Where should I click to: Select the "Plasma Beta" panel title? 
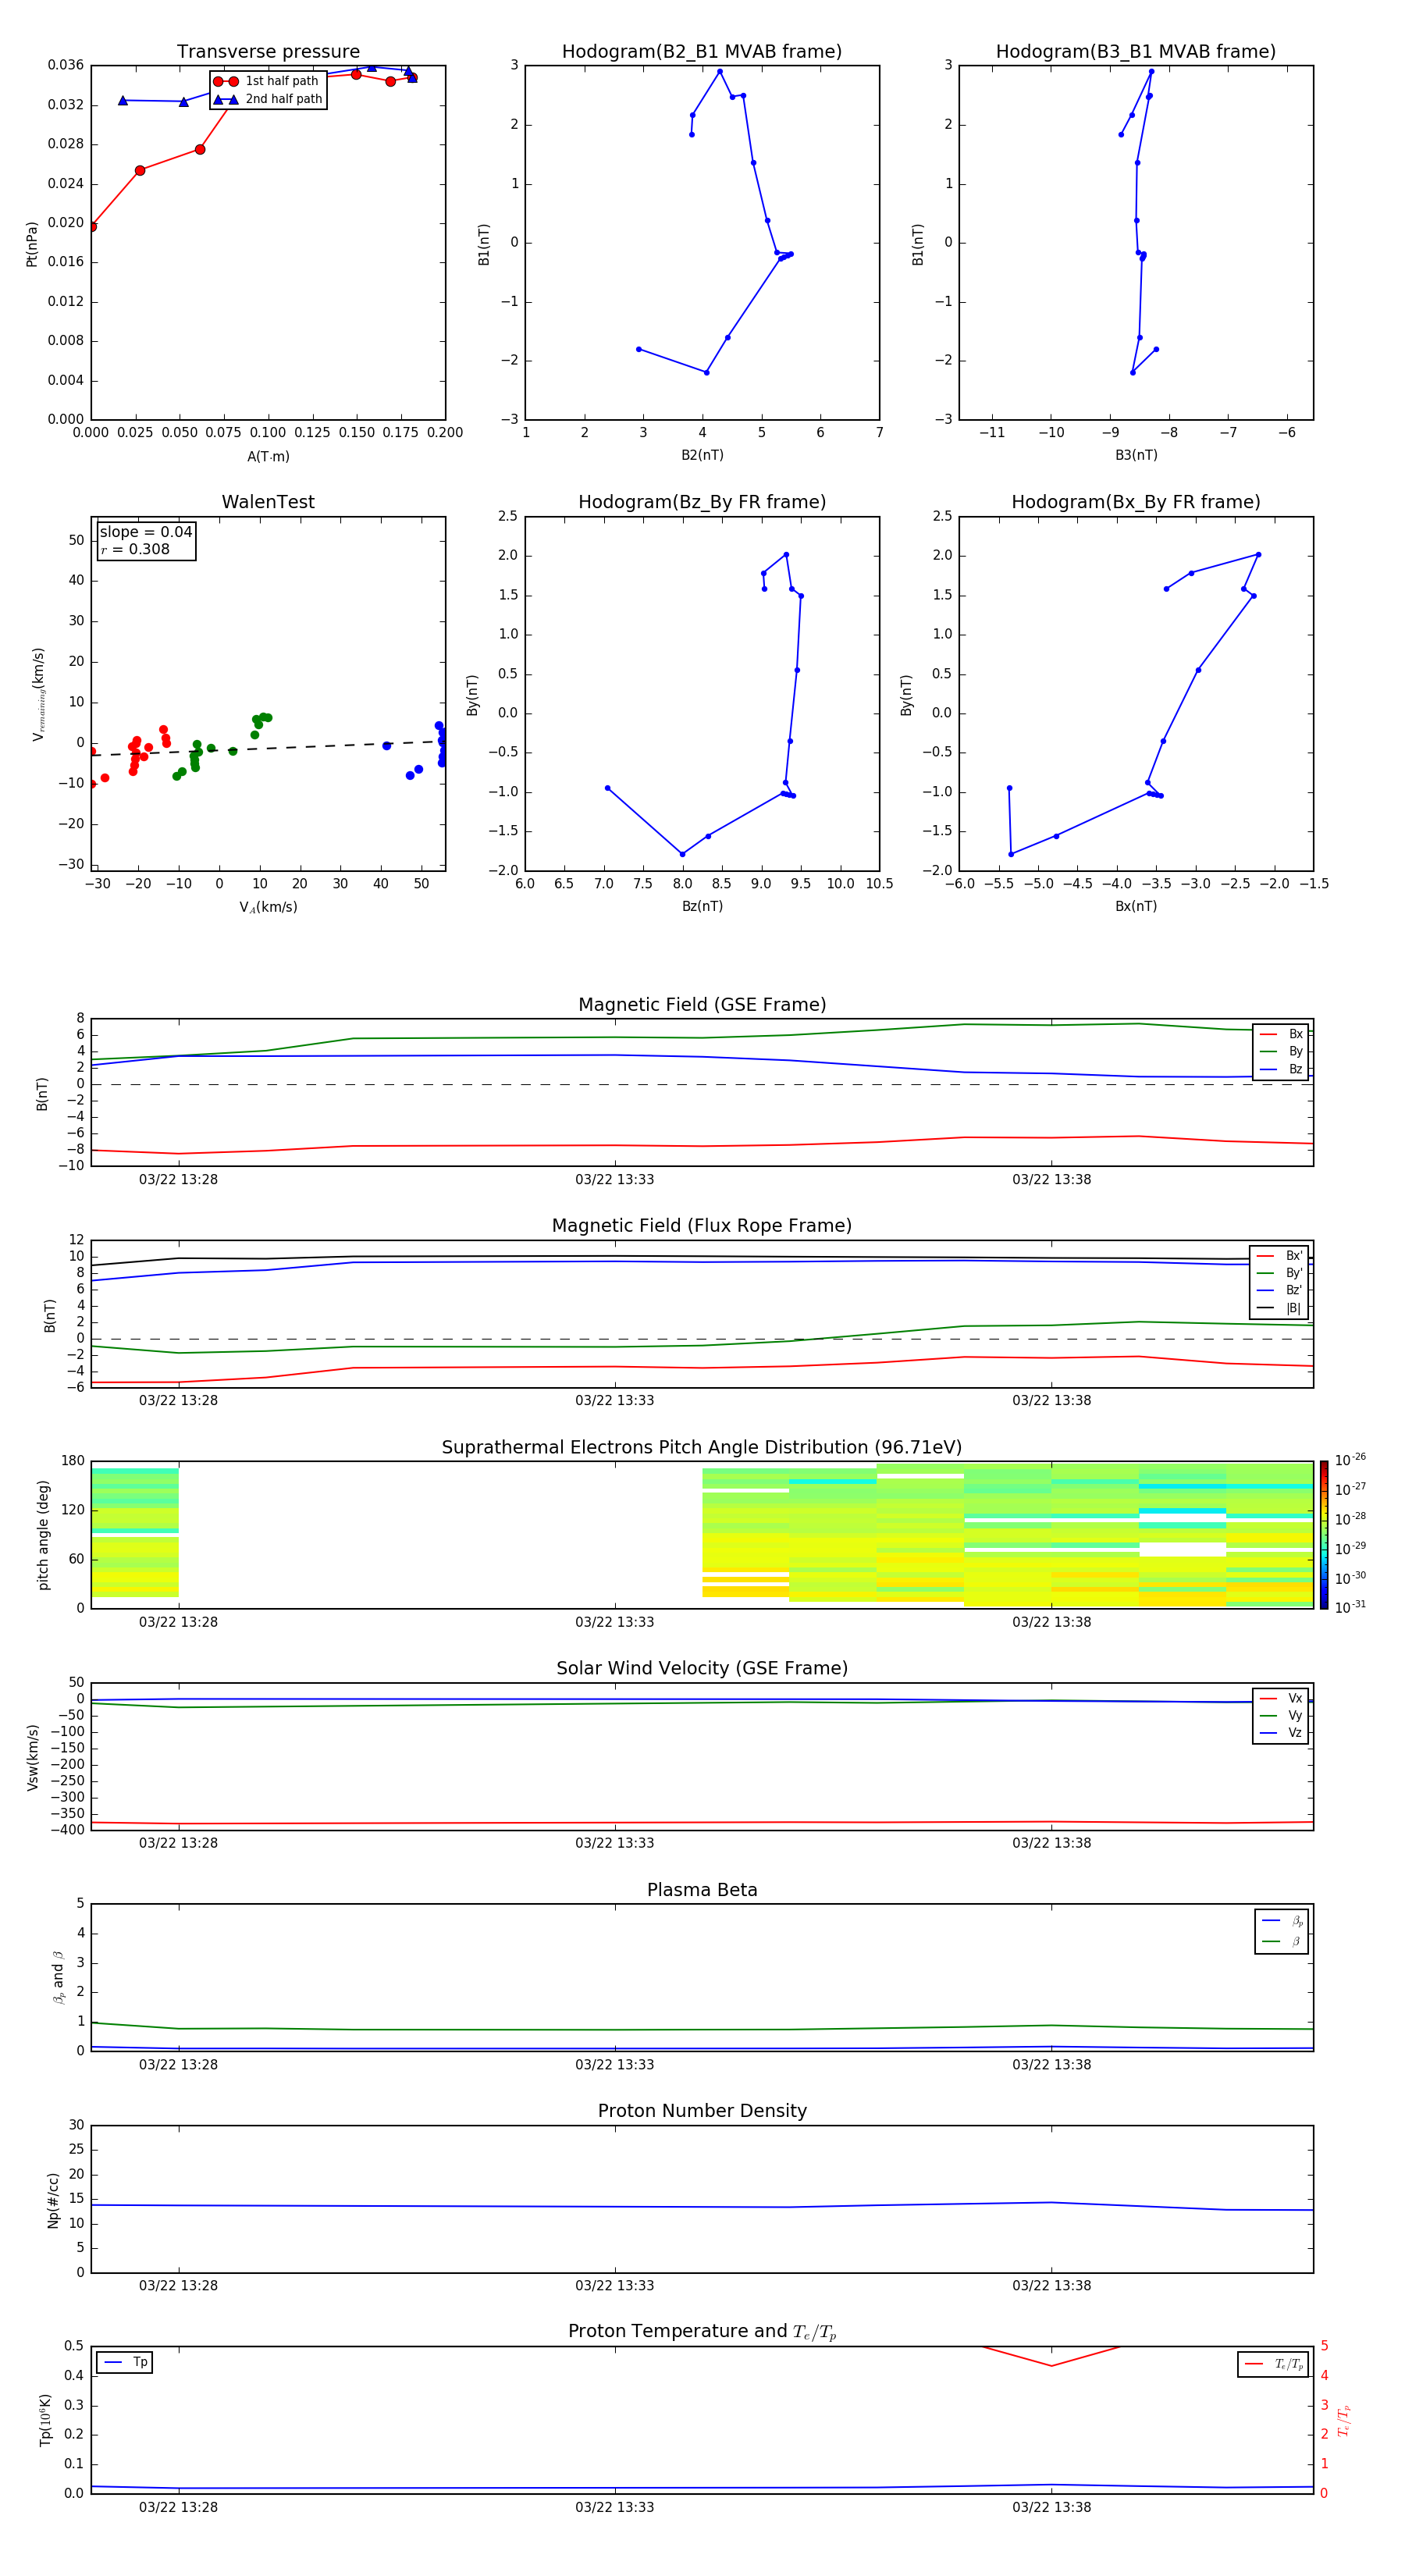pyautogui.click(x=702, y=1891)
